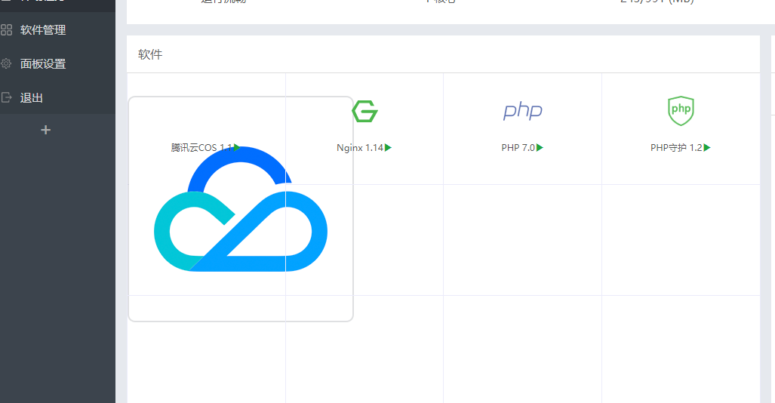Viewport: 775px width, 403px height.
Task: Click the PHP logo icon
Action: [x=522, y=111]
